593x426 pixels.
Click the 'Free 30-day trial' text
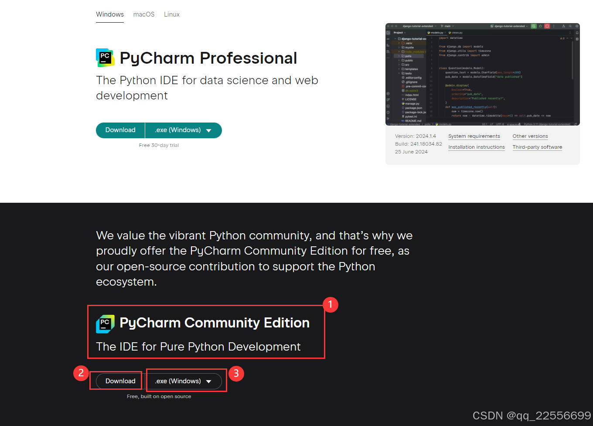click(x=159, y=145)
